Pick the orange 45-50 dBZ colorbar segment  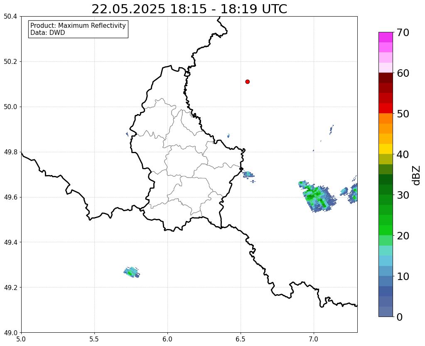click(x=386, y=119)
